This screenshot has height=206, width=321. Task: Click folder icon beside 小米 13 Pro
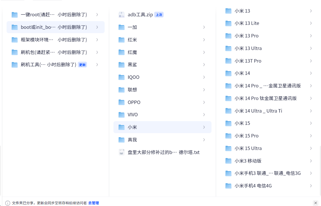pos(228,36)
